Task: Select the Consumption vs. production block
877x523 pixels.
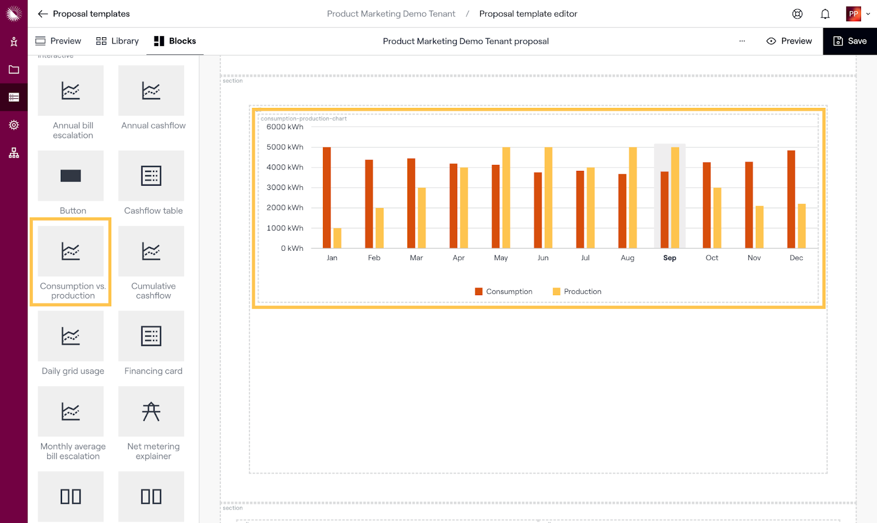Action: tap(71, 262)
